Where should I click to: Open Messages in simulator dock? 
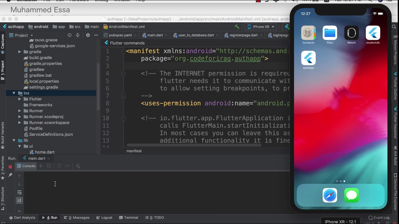pos(352,195)
